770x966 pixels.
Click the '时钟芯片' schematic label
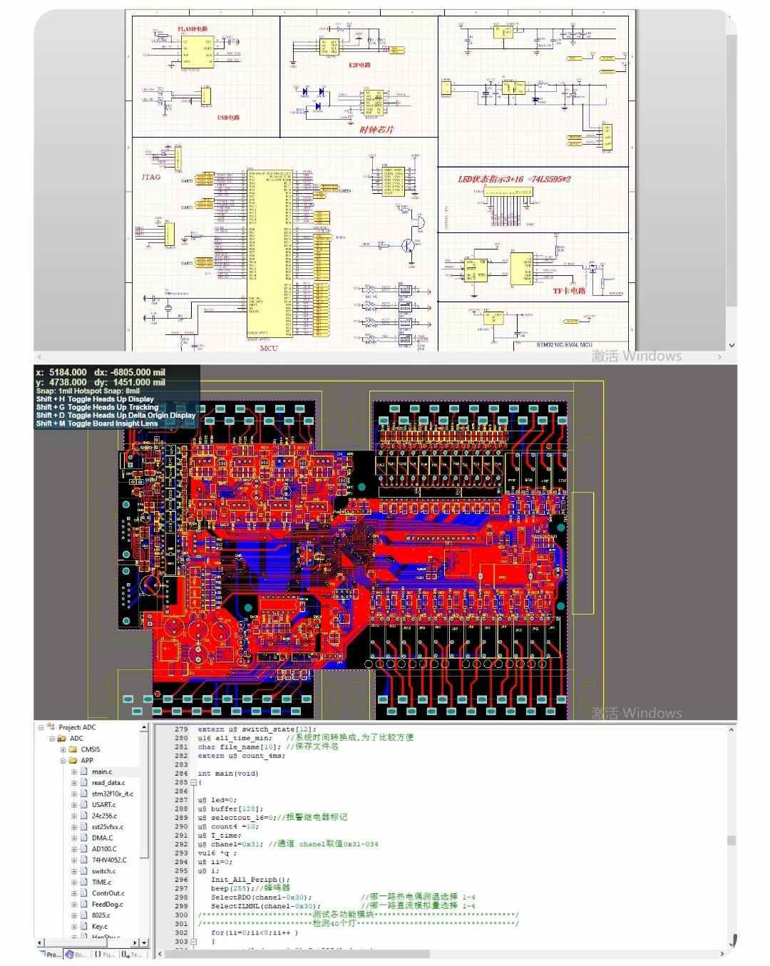coord(376,130)
